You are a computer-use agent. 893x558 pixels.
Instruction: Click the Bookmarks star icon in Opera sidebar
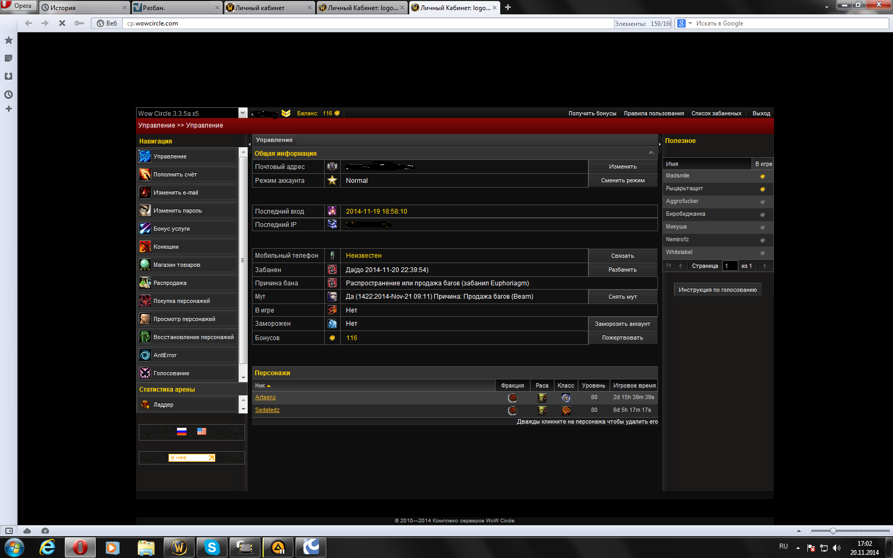click(x=9, y=40)
